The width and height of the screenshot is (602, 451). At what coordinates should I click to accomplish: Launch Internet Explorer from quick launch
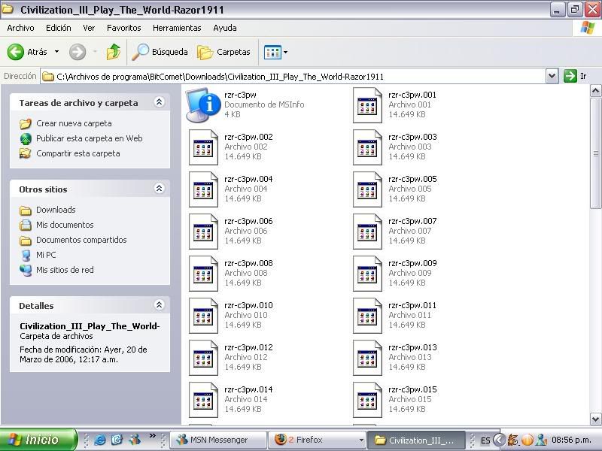coord(100,440)
